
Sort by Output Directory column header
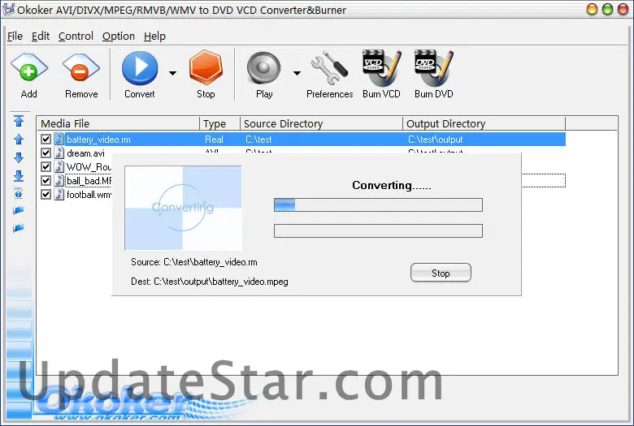[x=484, y=123]
